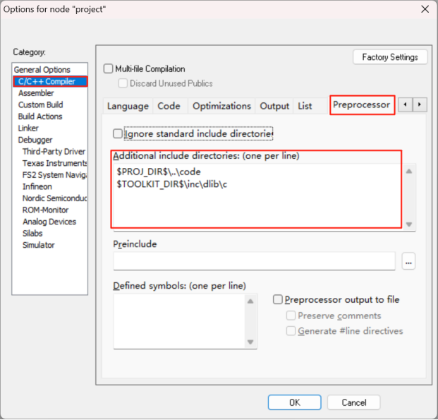Enable Multi-file Compilation checkbox
438x420 pixels.
[108, 68]
